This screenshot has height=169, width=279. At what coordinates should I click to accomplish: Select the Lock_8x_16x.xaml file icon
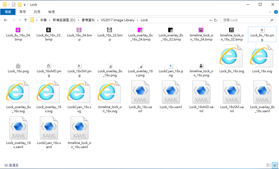[x=140, y=92]
